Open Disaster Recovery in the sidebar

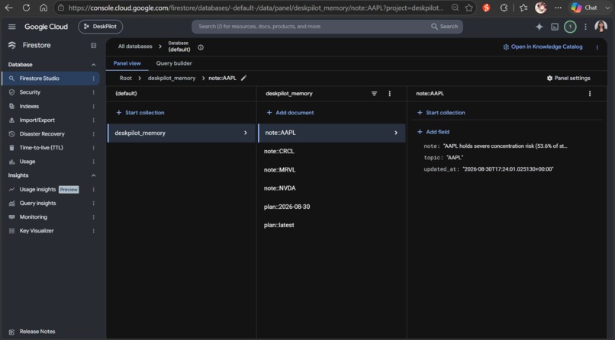pos(42,134)
